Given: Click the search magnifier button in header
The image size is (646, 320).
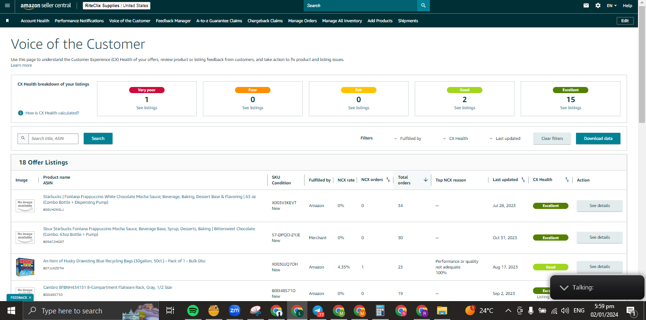Looking at the screenshot, I should click(x=423, y=6).
